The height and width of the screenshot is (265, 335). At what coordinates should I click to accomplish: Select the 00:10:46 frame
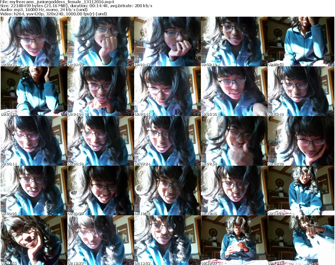click(234, 190)
